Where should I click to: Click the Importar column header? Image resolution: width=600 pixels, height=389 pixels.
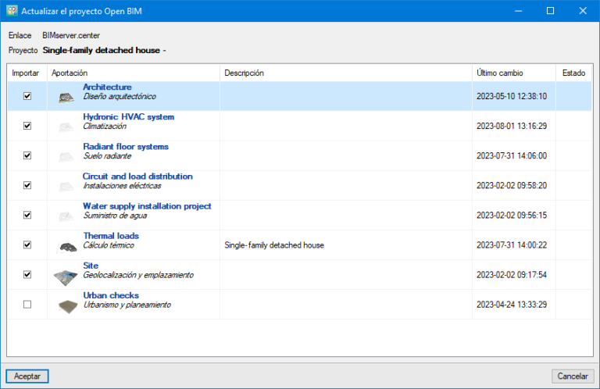click(26, 73)
